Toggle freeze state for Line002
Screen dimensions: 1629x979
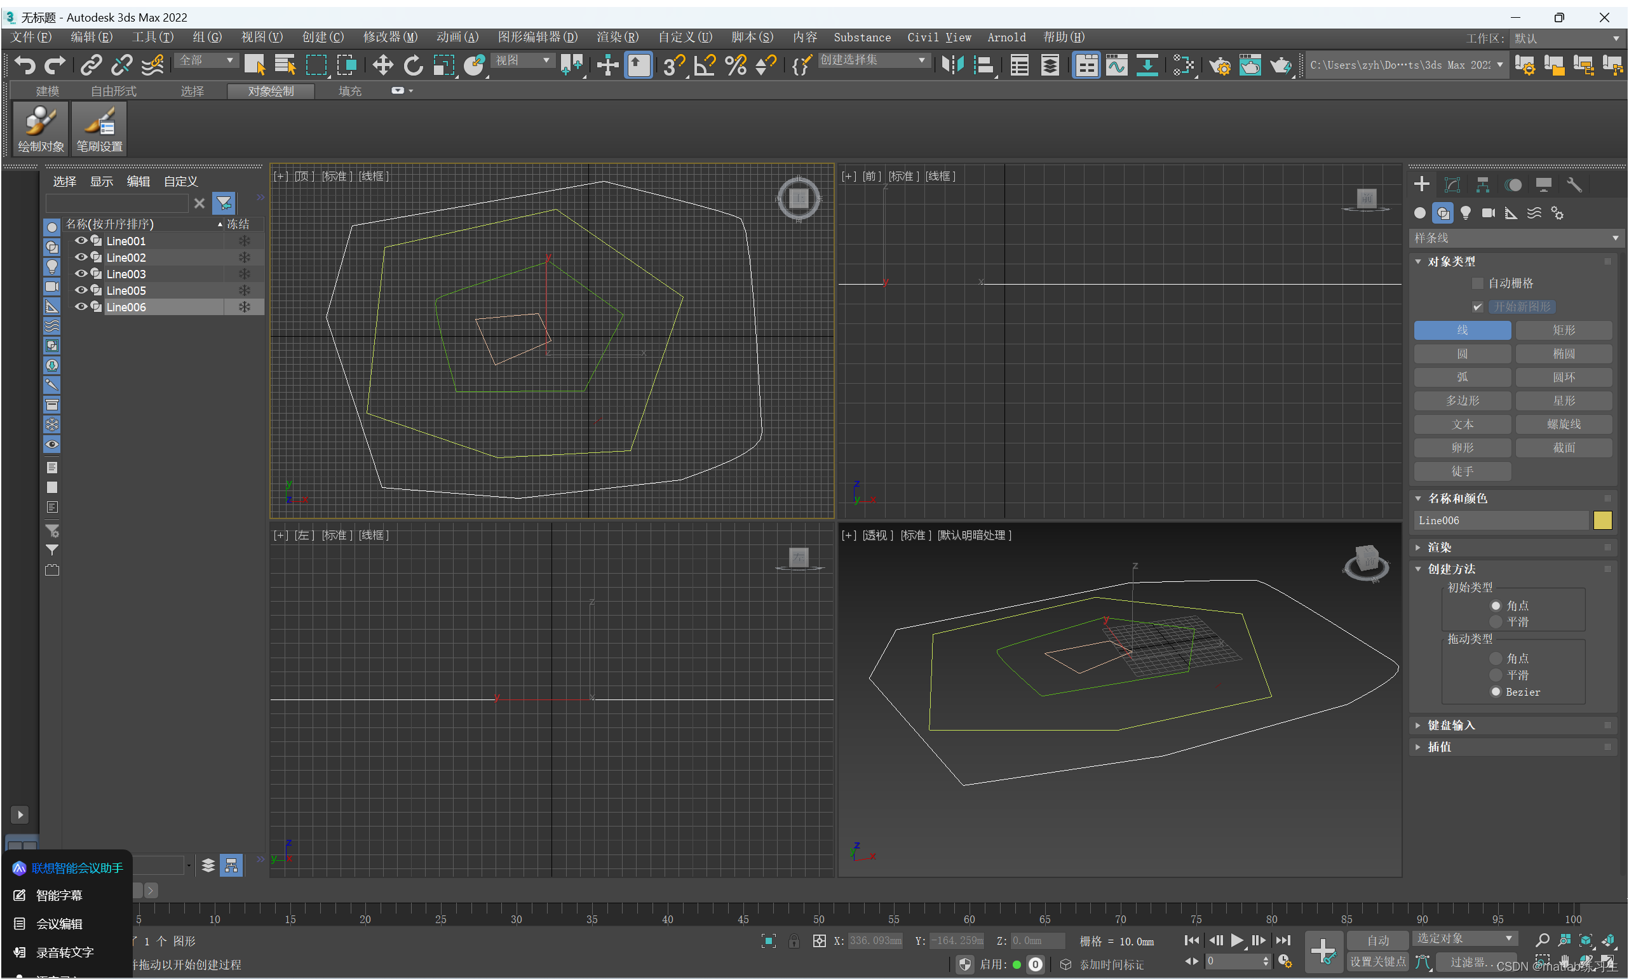click(244, 257)
